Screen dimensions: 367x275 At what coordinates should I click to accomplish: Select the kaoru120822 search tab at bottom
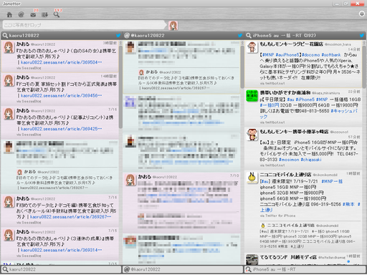[61, 269]
